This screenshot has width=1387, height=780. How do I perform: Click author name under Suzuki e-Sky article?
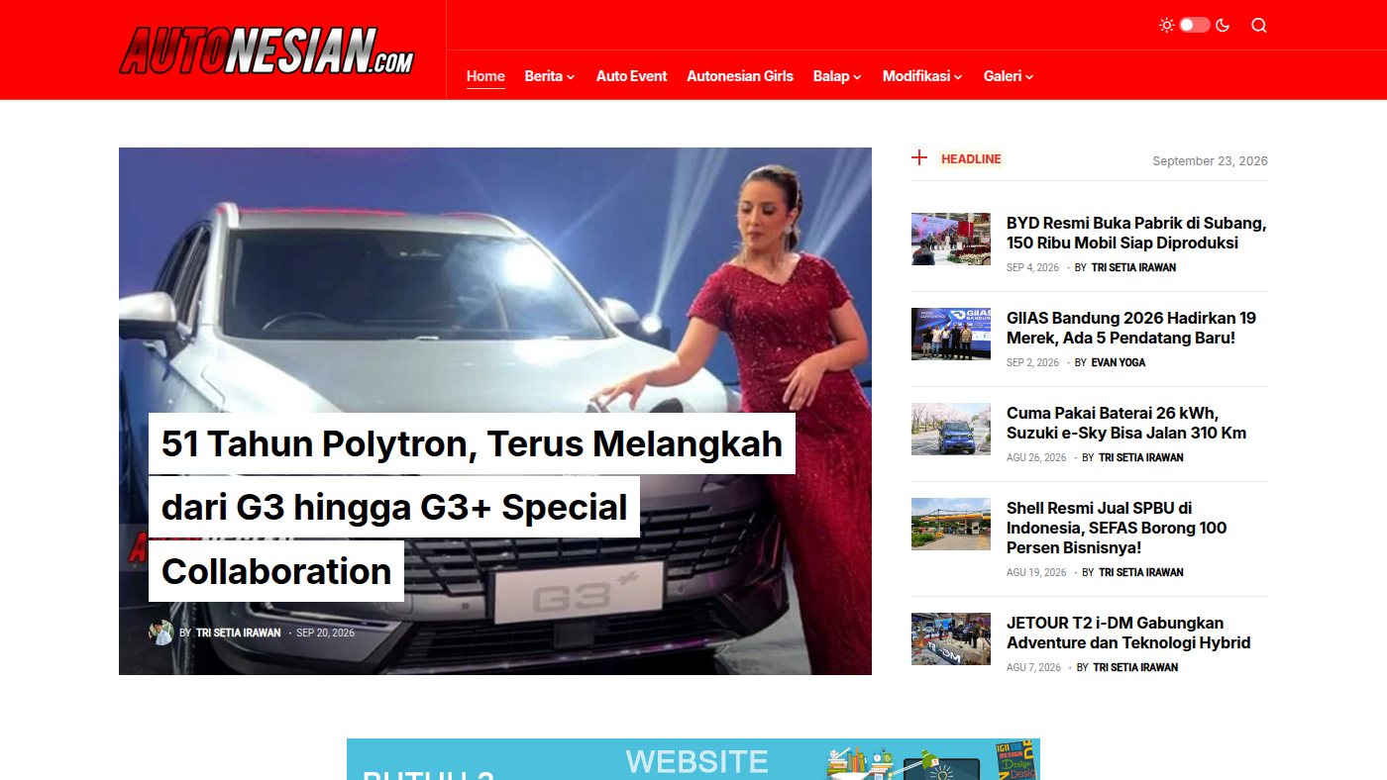[1141, 457]
